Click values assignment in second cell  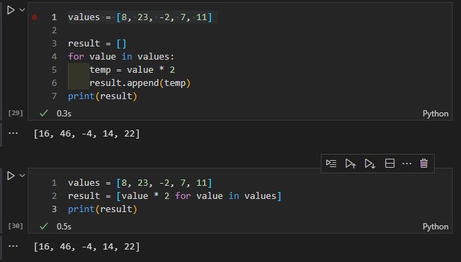(x=140, y=183)
